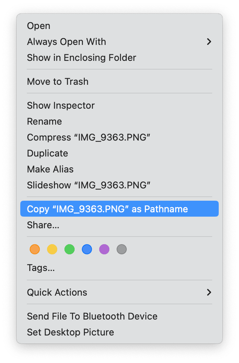Start Slideshow of "IMG_9363.PNG"
Viewport: 239px width, 363px height.
89,185
